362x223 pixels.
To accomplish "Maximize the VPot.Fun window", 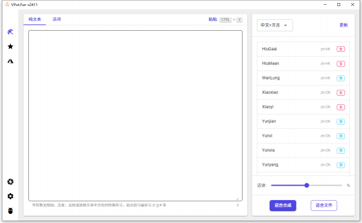I will [338, 5].
